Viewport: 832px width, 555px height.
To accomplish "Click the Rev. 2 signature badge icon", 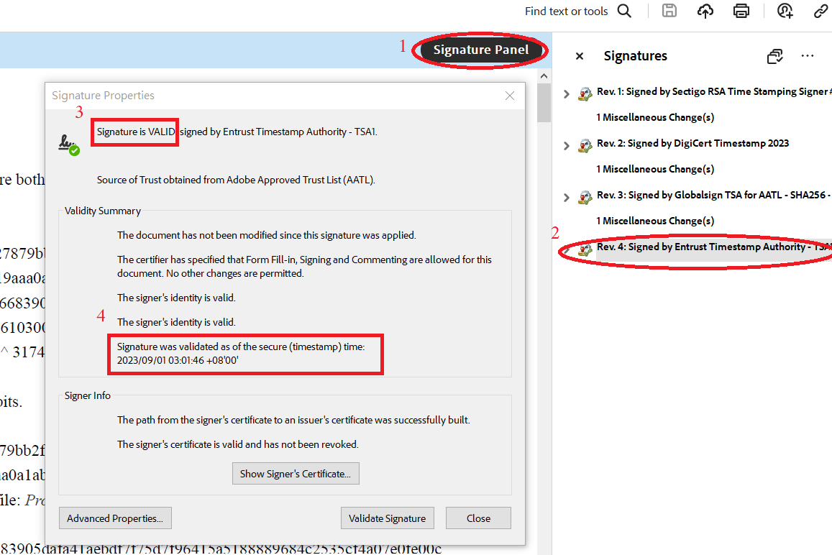I will point(585,145).
